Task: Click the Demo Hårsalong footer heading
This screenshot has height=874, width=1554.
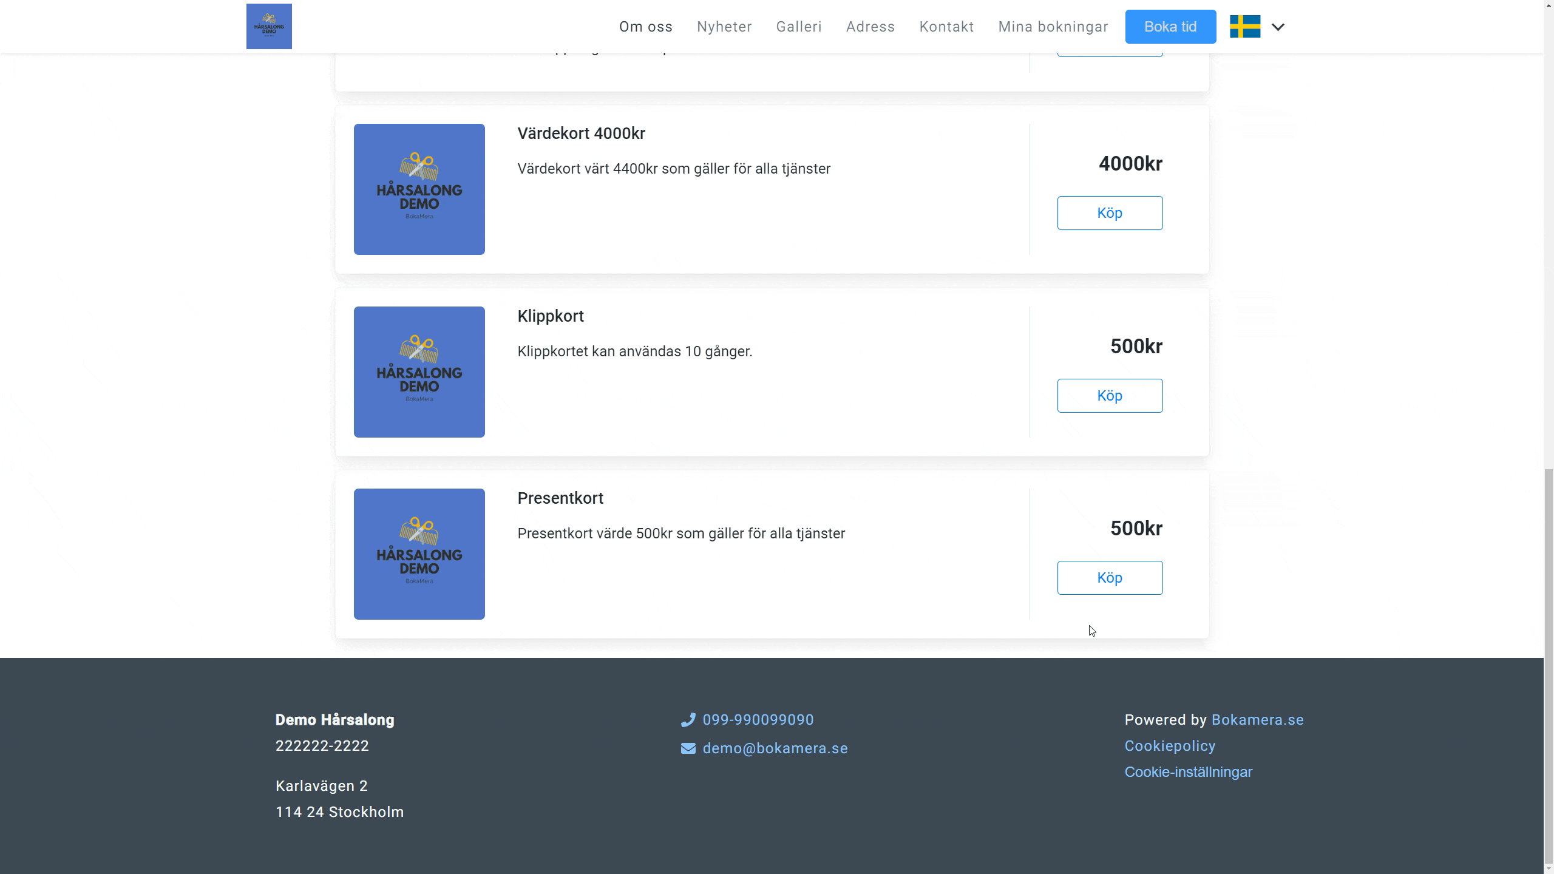Action: click(335, 720)
